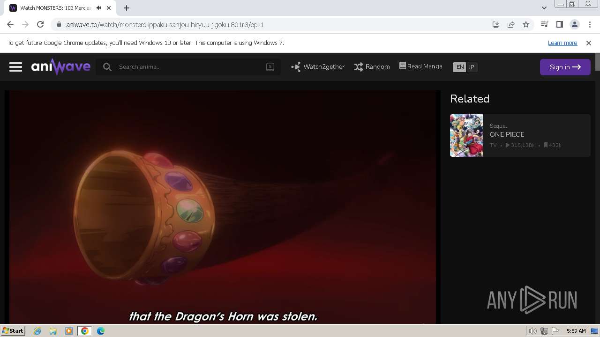Open a Random anime
The image size is (600, 337).
[372, 67]
